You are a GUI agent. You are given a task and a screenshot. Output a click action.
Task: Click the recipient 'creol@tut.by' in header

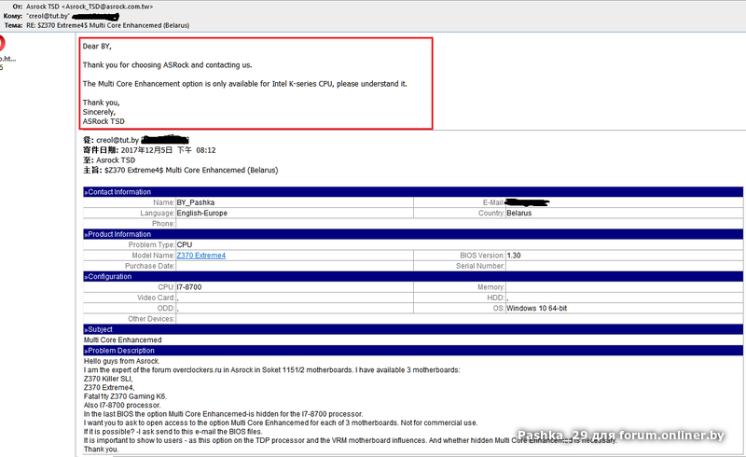(48, 16)
